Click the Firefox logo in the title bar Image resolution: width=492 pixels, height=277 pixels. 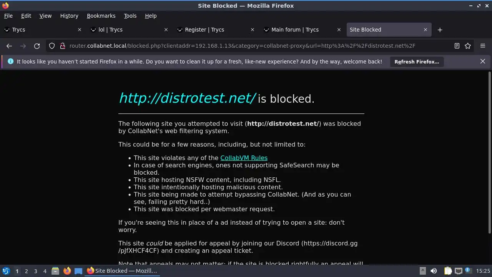pos(5,6)
